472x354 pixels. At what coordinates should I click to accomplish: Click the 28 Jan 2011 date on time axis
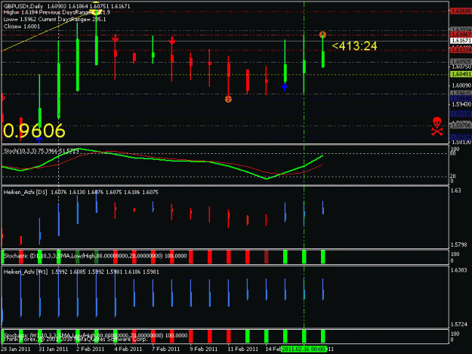(16, 349)
